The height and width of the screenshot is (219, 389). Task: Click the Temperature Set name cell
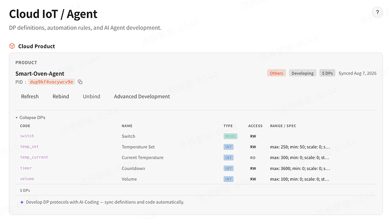coord(138,147)
